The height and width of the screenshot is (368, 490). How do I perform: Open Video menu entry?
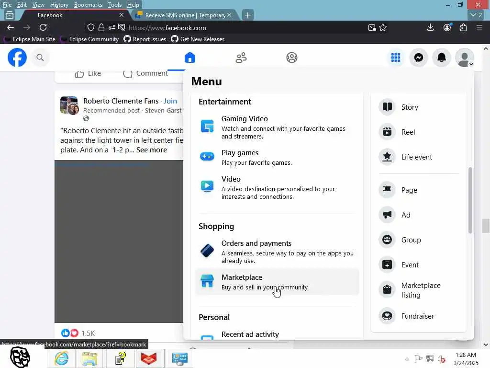[277, 188]
